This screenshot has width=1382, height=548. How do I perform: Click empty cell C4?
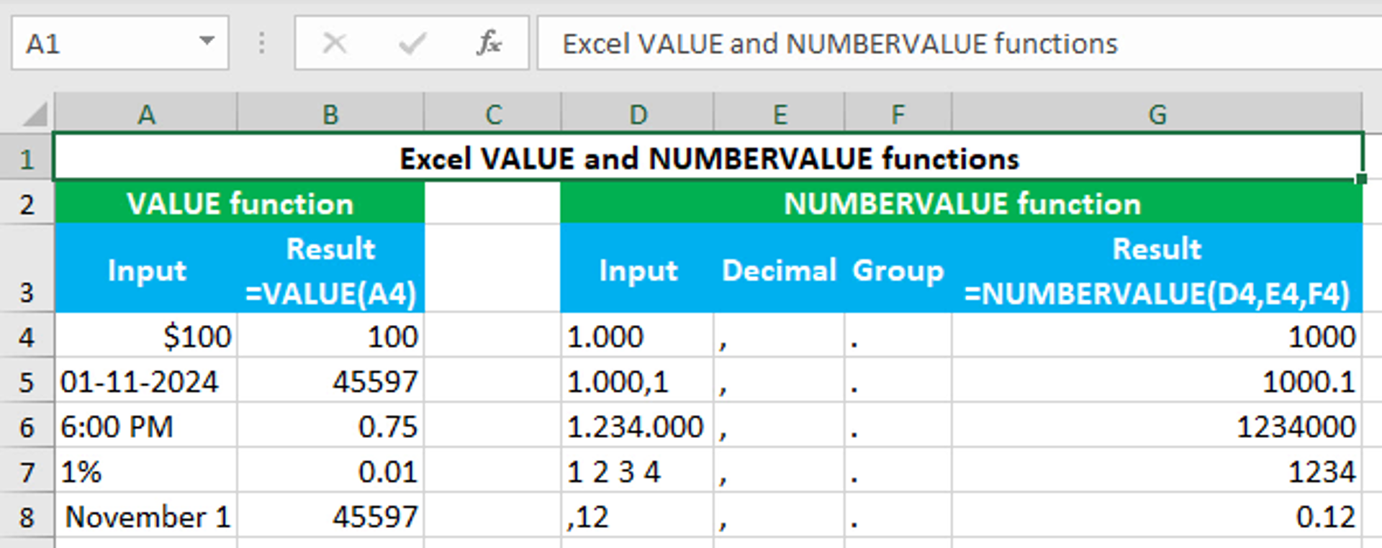(492, 336)
